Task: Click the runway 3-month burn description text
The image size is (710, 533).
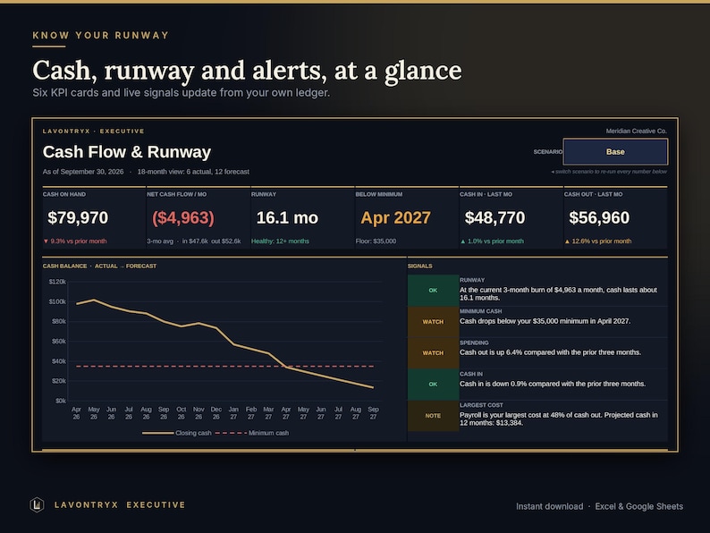Action: coord(558,294)
